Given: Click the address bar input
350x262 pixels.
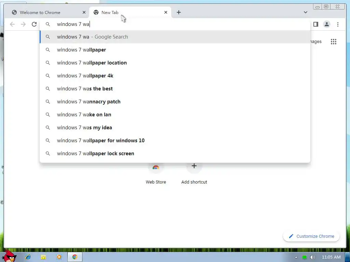Looking at the screenshot, I should [175, 24].
